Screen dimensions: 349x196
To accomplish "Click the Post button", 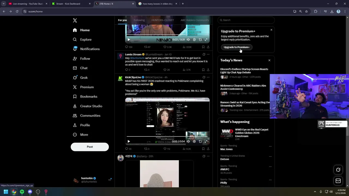I will pyautogui.click(x=90, y=147).
